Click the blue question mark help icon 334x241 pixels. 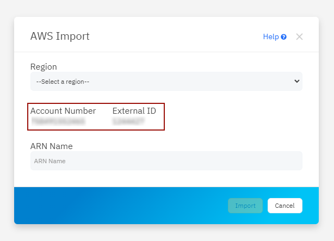284,37
